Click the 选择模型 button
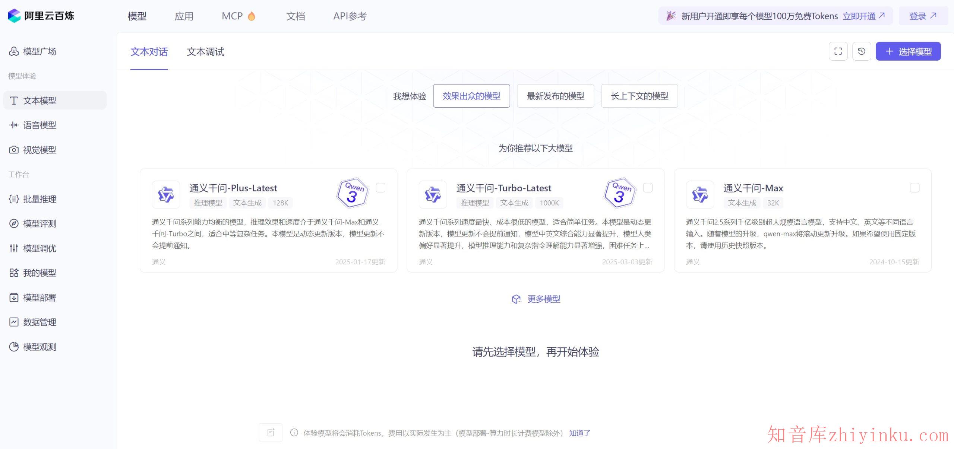 click(x=908, y=51)
